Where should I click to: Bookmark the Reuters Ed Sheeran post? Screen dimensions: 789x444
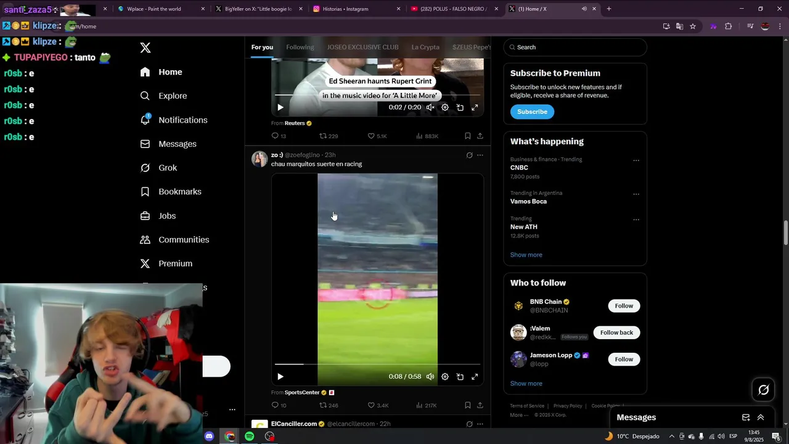[x=467, y=136]
